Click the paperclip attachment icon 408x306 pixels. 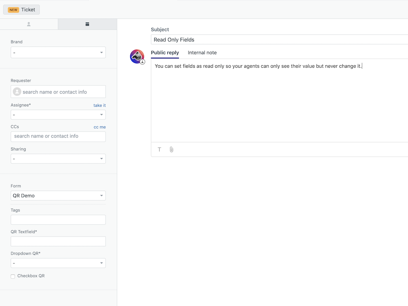point(171,149)
